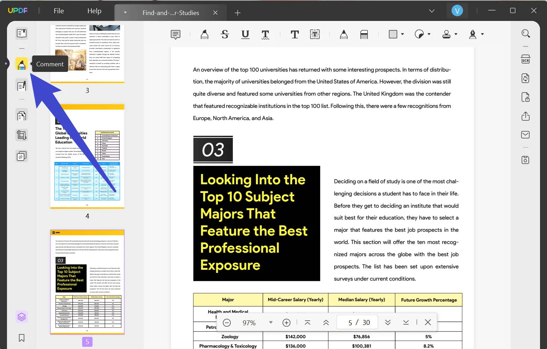Image resolution: width=547 pixels, height=349 pixels.
Task: Activate the Pencil drawing tool
Action: point(343,34)
